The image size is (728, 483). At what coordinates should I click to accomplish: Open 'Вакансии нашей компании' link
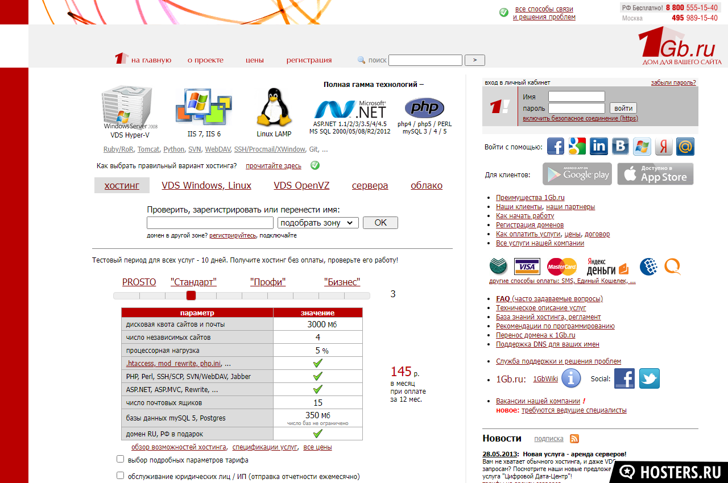(x=538, y=401)
